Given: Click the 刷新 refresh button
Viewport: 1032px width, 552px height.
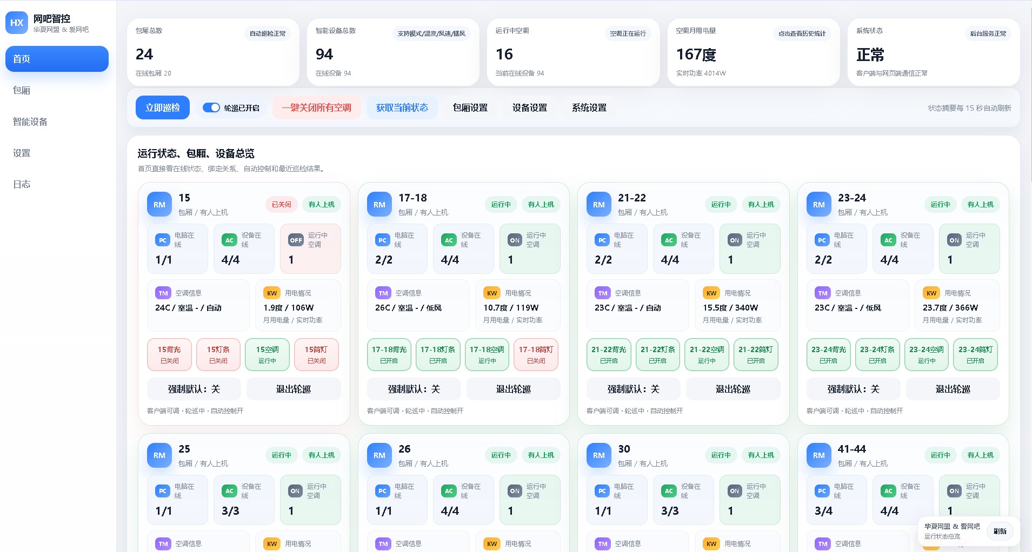Looking at the screenshot, I should pos(1000,531).
